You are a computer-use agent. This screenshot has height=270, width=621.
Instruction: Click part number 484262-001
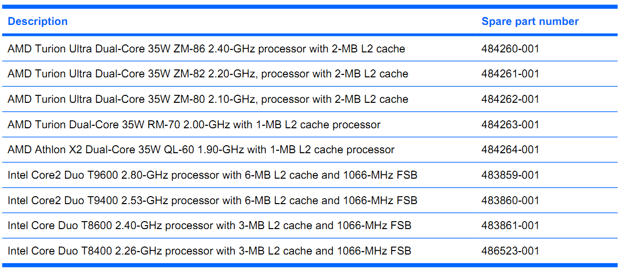511,99
